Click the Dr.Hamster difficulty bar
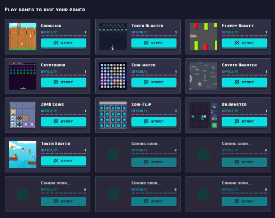 tap(244, 114)
